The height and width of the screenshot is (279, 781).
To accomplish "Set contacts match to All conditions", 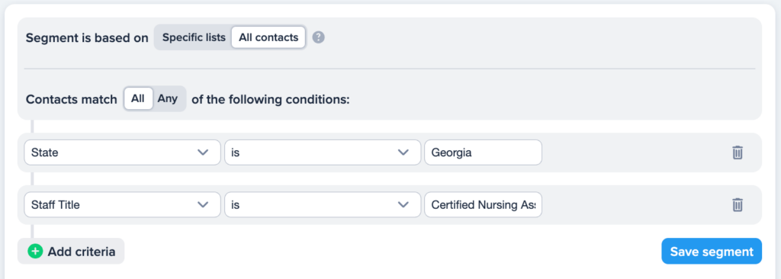I will (x=138, y=98).
